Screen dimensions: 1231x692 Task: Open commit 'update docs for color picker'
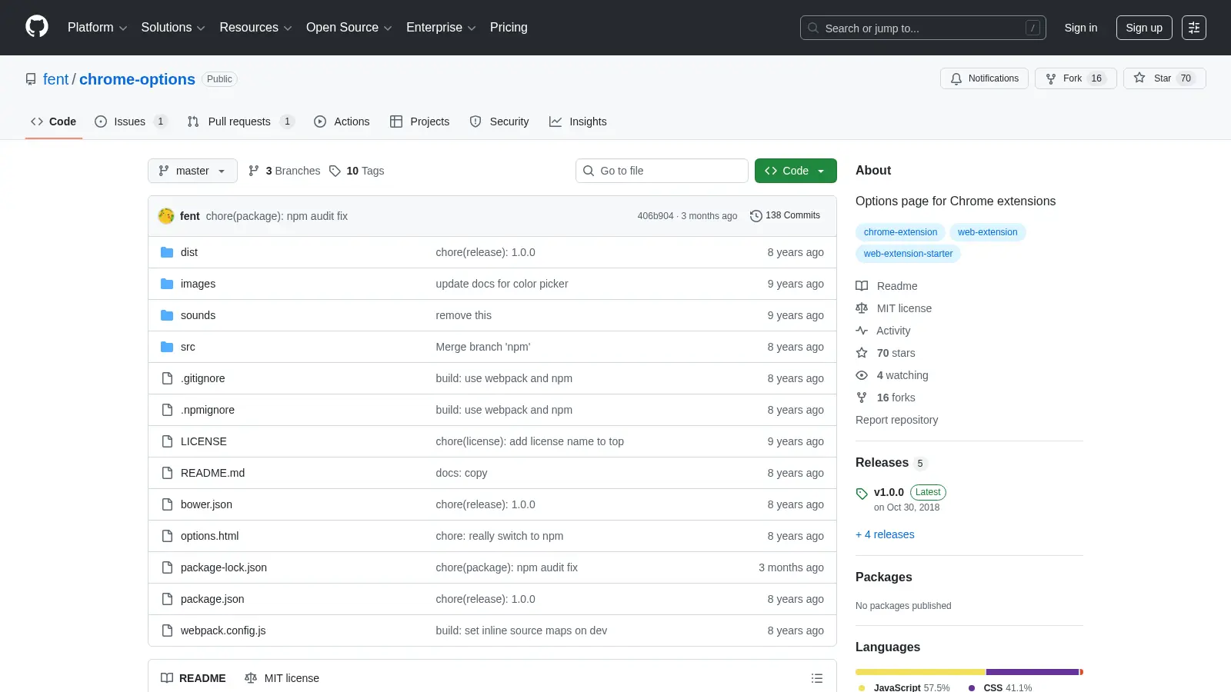pos(502,284)
